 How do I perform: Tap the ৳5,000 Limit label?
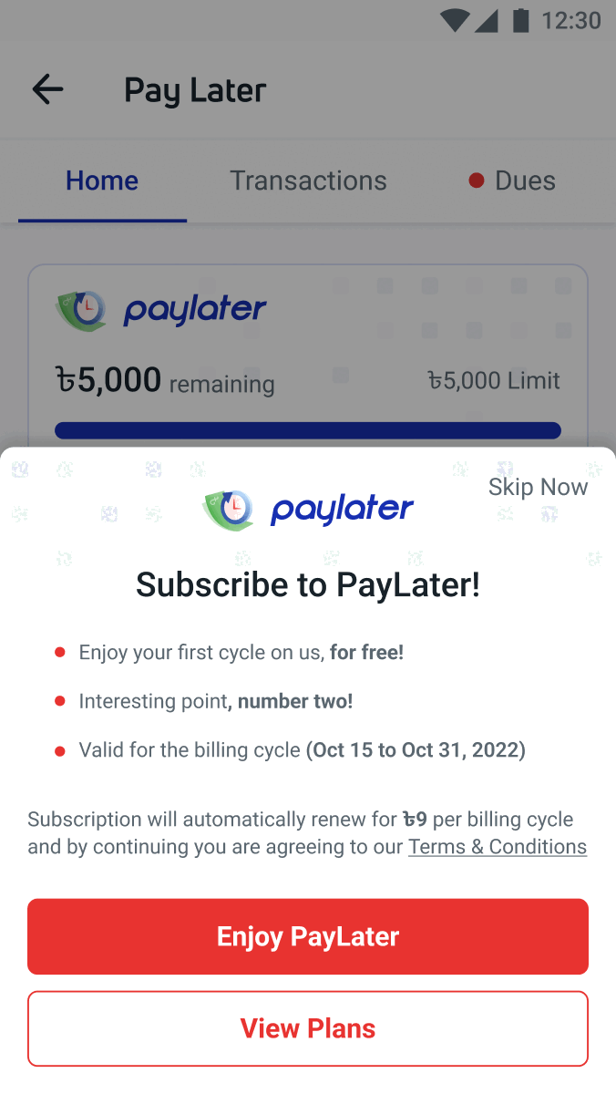point(494,380)
